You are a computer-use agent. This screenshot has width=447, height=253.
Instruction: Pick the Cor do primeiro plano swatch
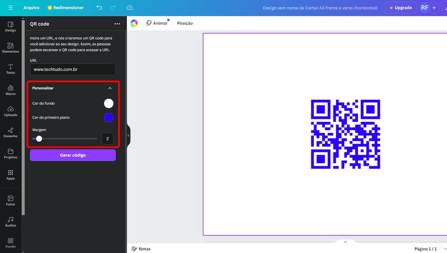click(109, 118)
